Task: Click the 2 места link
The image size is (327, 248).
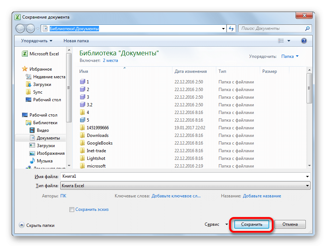Action: click(x=110, y=60)
